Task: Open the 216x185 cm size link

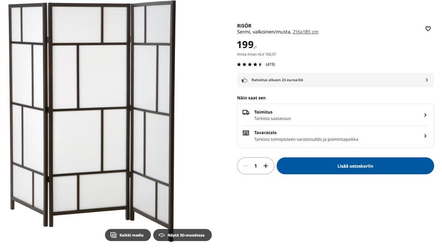Action: click(305, 32)
